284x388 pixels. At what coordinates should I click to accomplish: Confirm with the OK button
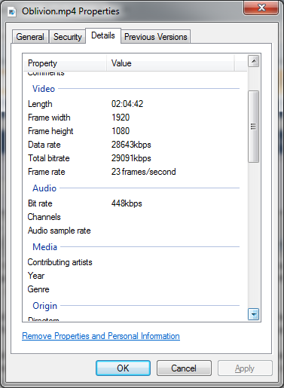(x=123, y=368)
